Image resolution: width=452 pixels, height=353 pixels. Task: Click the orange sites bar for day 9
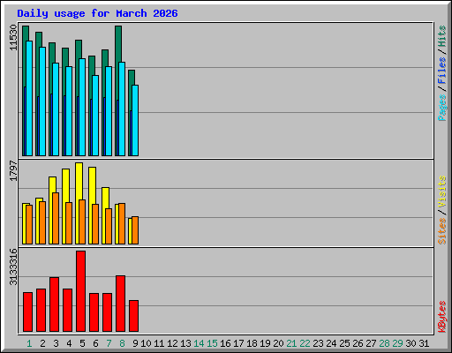point(135,230)
